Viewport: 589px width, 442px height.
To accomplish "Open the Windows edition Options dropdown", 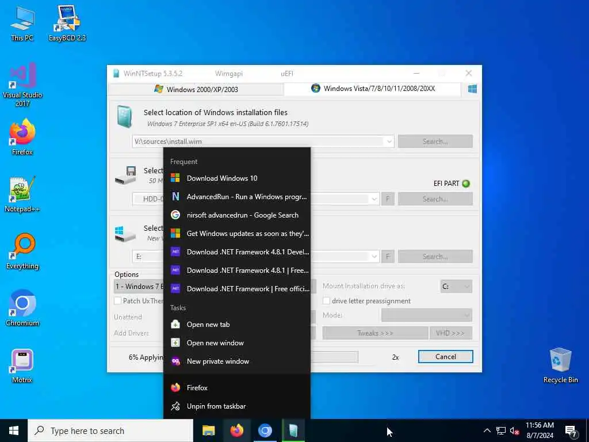I will point(139,287).
